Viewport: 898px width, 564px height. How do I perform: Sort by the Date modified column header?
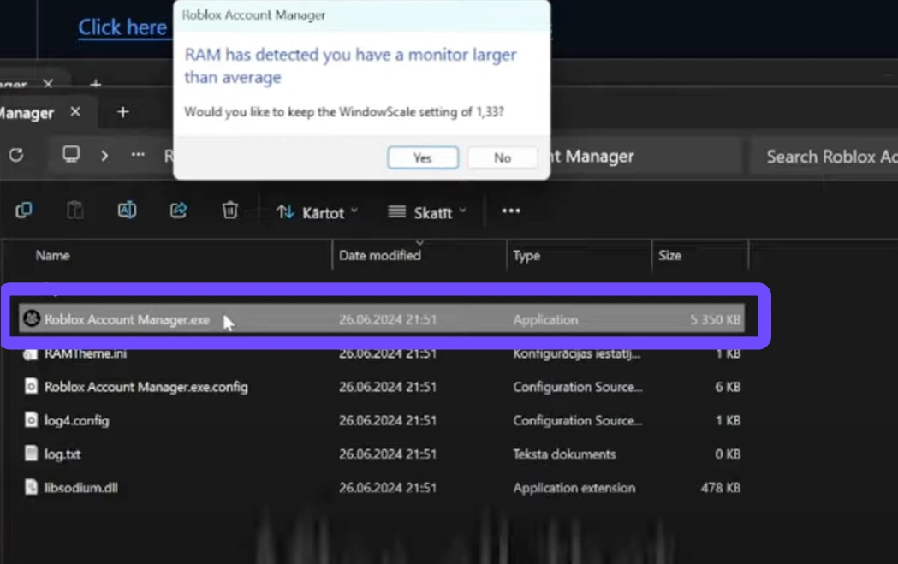pyautogui.click(x=380, y=255)
